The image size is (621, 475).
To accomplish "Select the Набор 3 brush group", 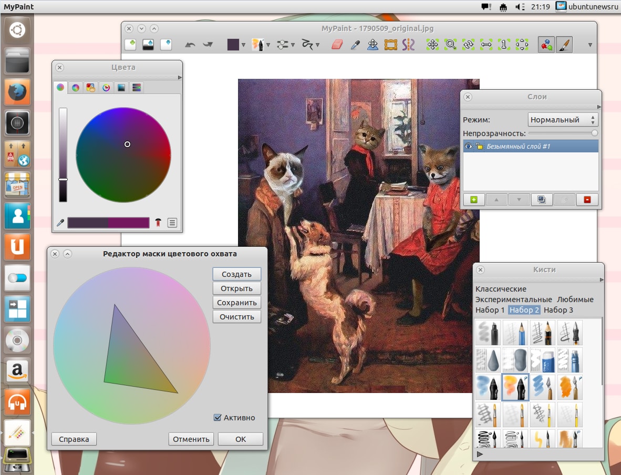I will [558, 310].
